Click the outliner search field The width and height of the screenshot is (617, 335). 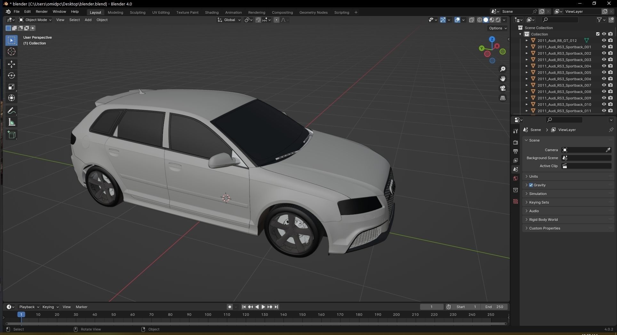click(x=560, y=20)
